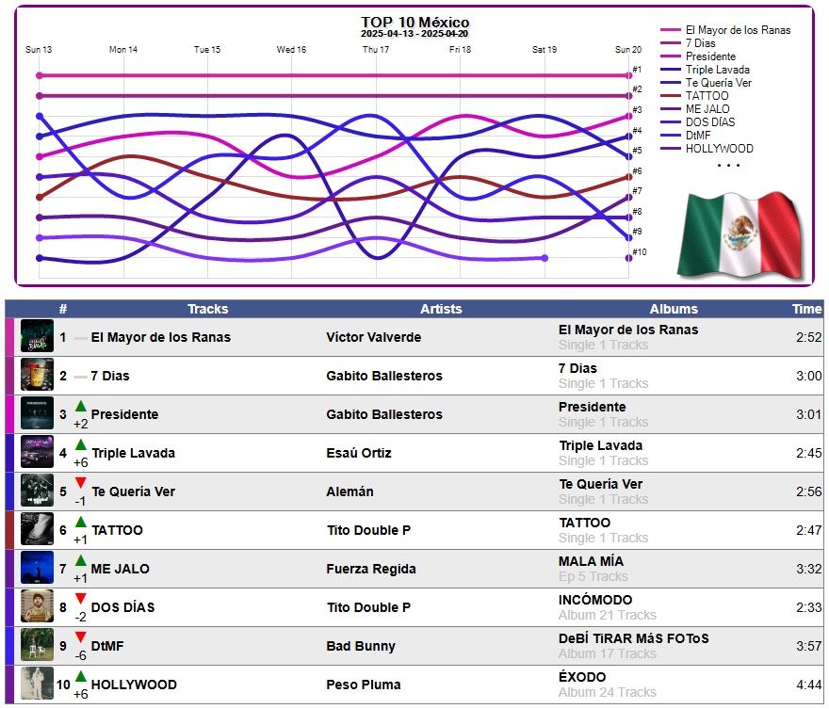
Task: Click green up arrow beside Presidente
Action: click(81, 406)
